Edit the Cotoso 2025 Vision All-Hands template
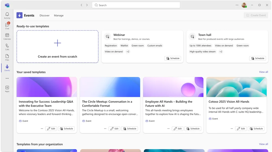 point(241,129)
